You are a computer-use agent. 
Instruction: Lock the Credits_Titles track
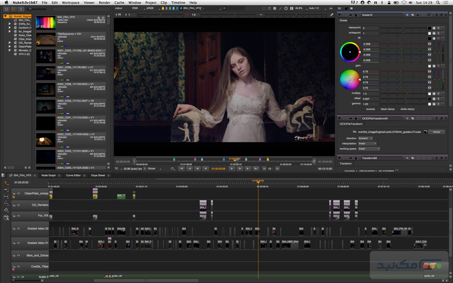(x=14, y=266)
